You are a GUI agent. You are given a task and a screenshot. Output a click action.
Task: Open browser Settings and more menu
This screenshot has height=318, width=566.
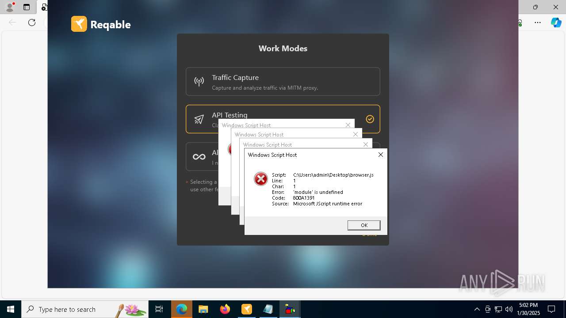[538, 23]
